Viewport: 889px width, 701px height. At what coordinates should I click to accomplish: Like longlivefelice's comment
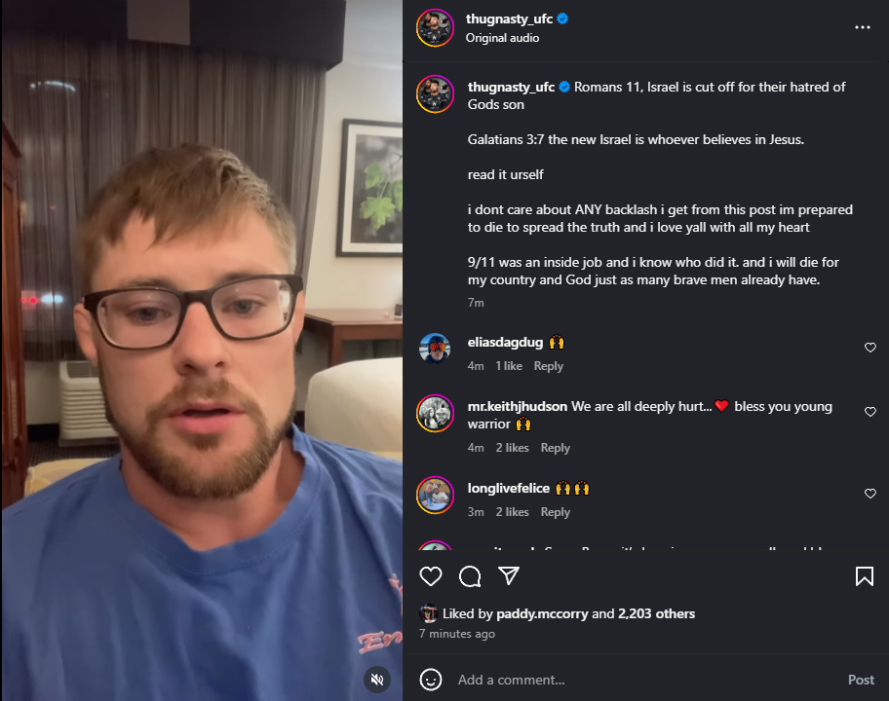870,494
